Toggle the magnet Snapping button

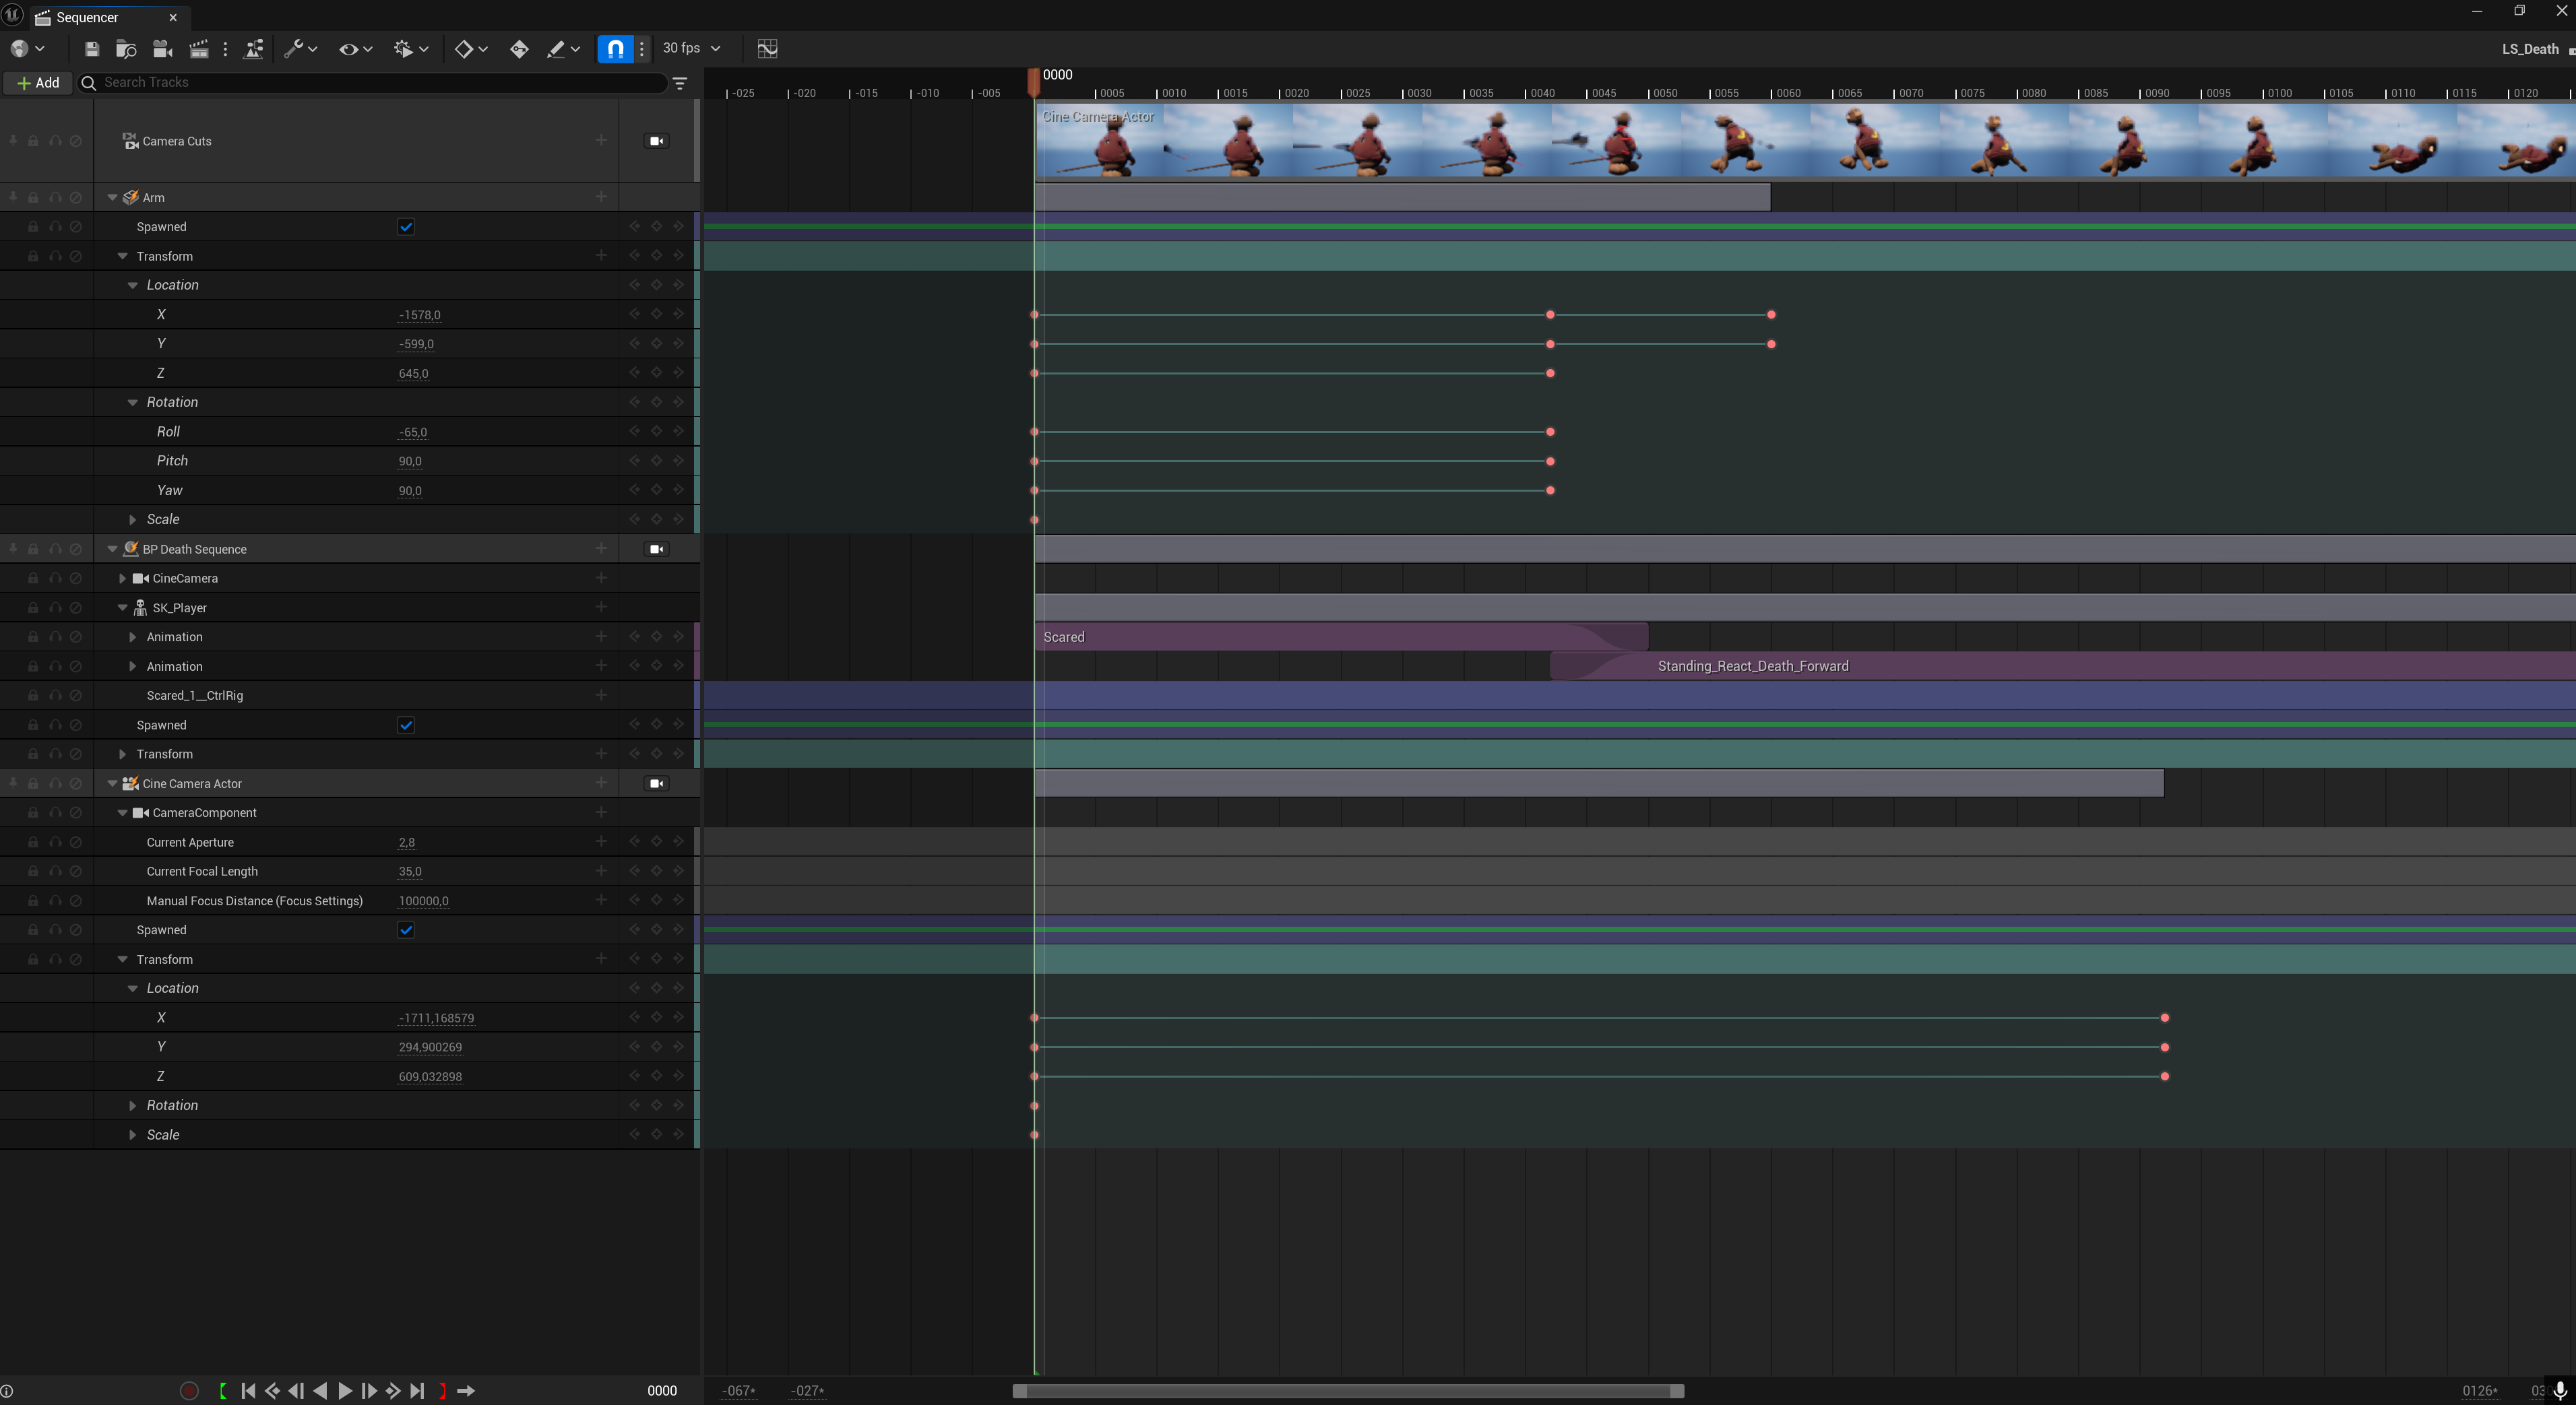coord(615,49)
